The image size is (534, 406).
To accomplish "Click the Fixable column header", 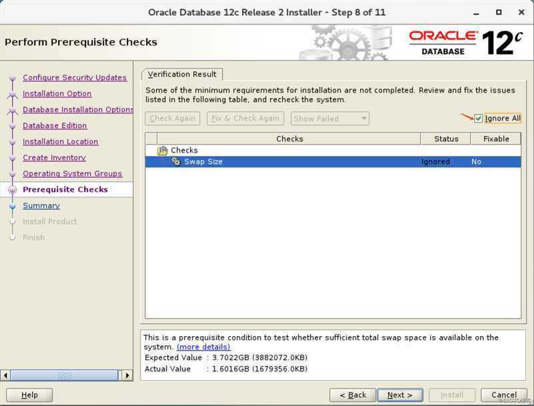I will 496,139.
